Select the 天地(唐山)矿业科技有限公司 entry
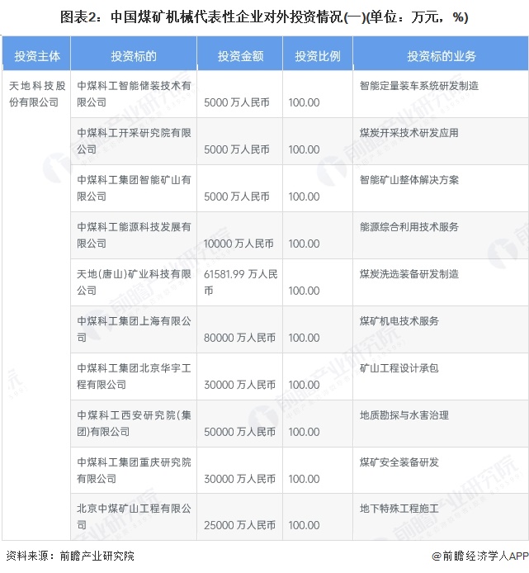The height and width of the screenshot is (573, 529). tap(134, 282)
